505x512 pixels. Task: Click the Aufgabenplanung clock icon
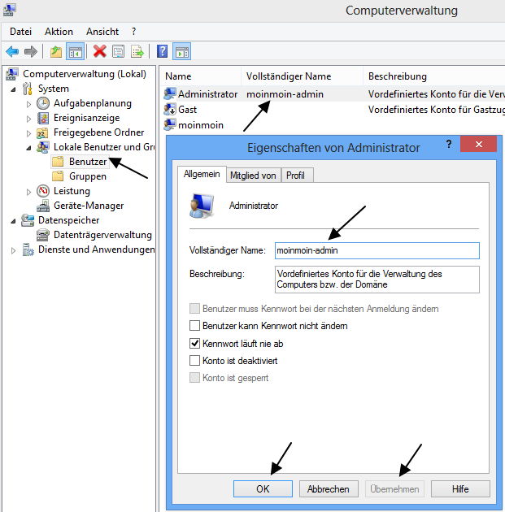43,103
